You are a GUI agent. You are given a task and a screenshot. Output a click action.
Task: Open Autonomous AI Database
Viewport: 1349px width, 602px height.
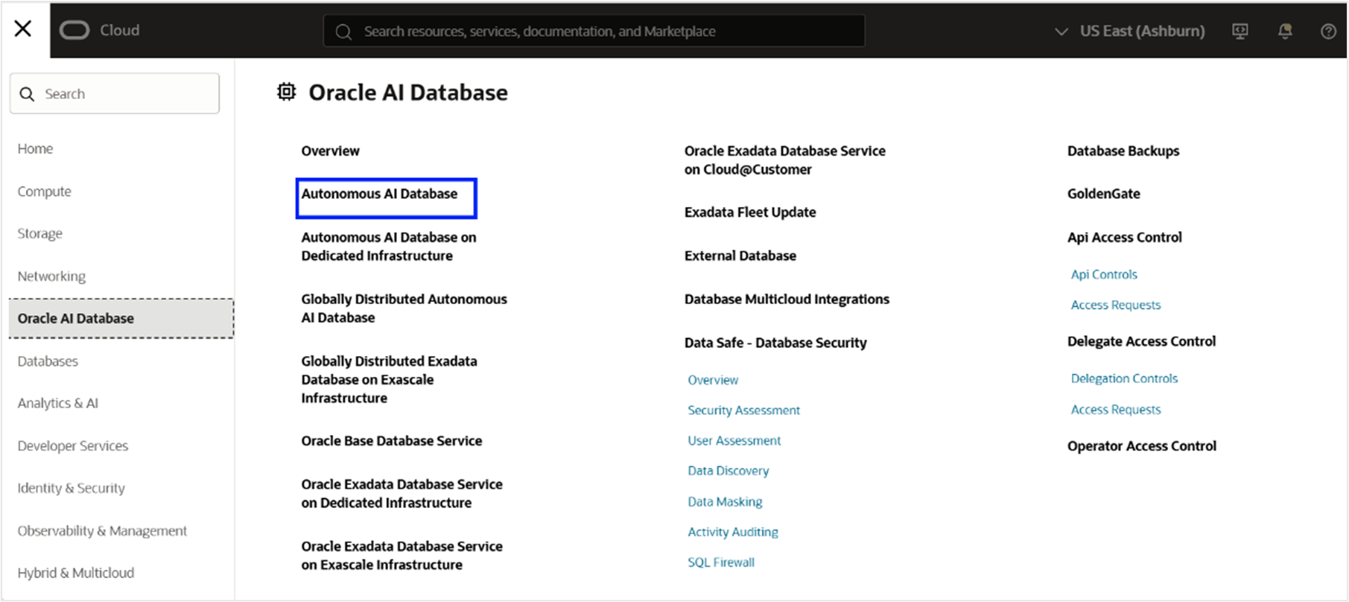pyautogui.click(x=379, y=194)
